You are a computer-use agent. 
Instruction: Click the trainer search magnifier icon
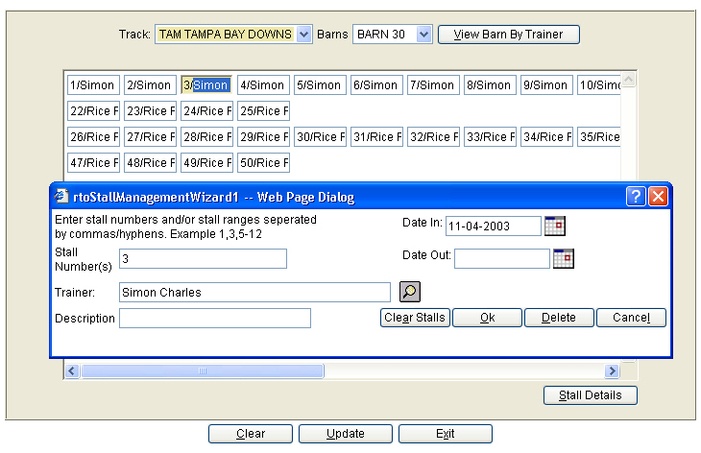[410, 292]
